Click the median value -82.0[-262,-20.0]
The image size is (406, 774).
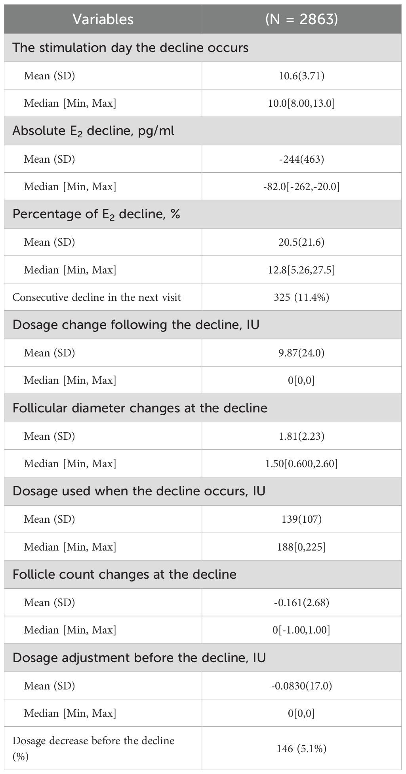coord(301,186)
